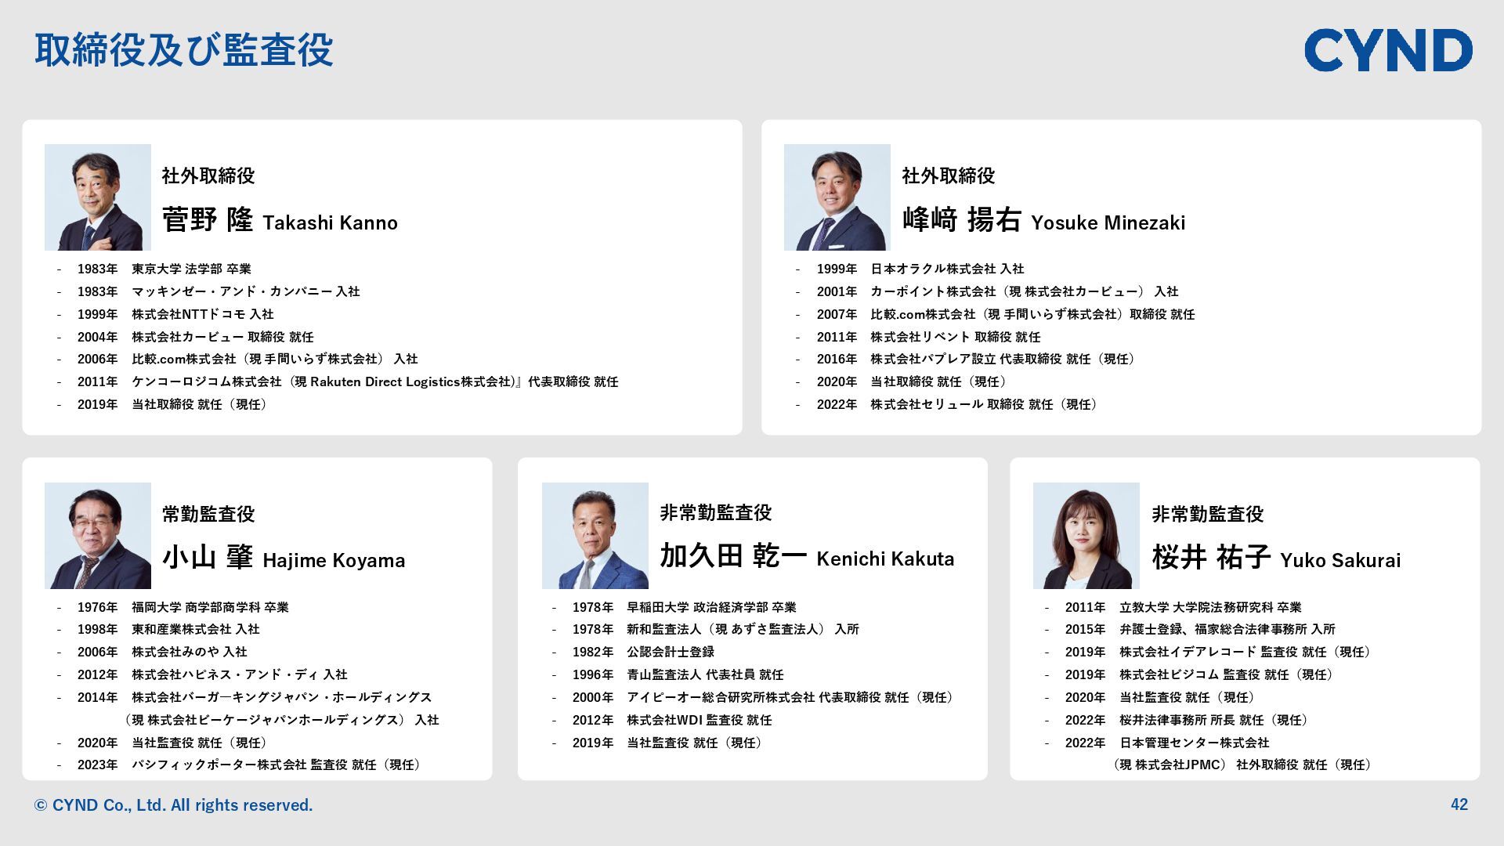The height and width of the screenshot is (846, 1504).
Task: Click the name 桜井 祐子 Yuko Sakurai
Action: coord(1276,558)
